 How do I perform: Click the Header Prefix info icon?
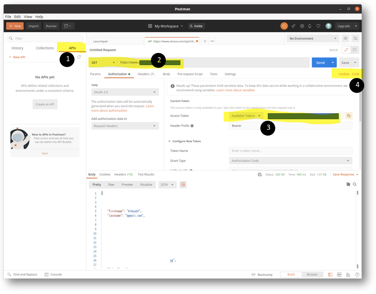click(x=192, y=126)
